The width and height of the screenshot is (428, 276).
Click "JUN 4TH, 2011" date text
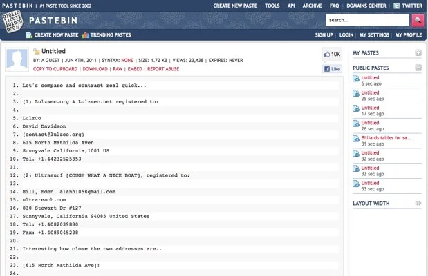(80, 61)
